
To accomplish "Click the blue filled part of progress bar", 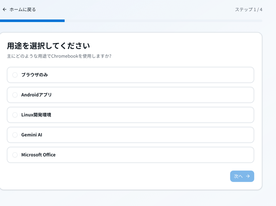I will pos(32,21).
